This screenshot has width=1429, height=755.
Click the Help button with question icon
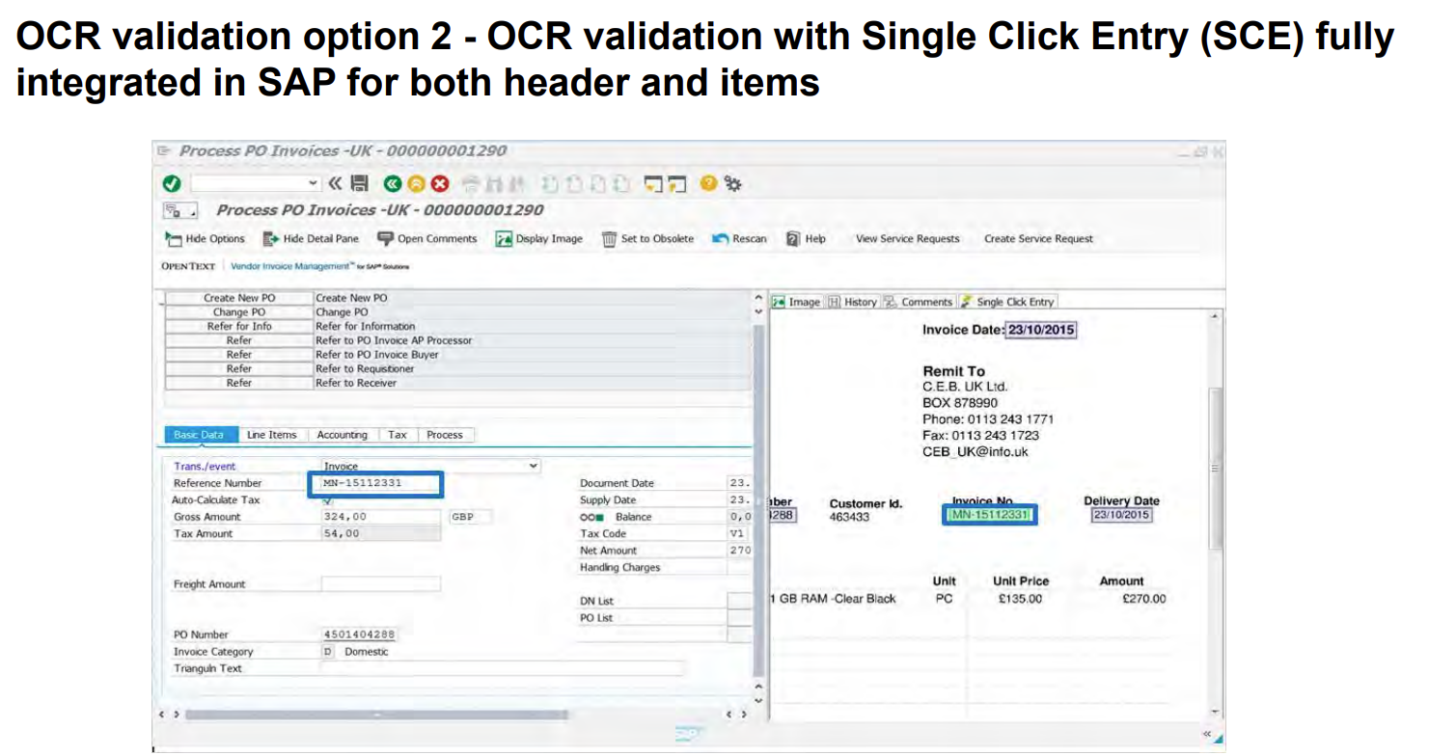807,239
